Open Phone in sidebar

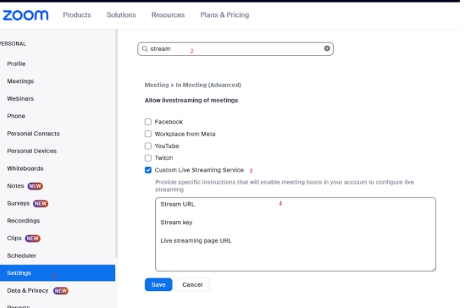pos(16,116)
